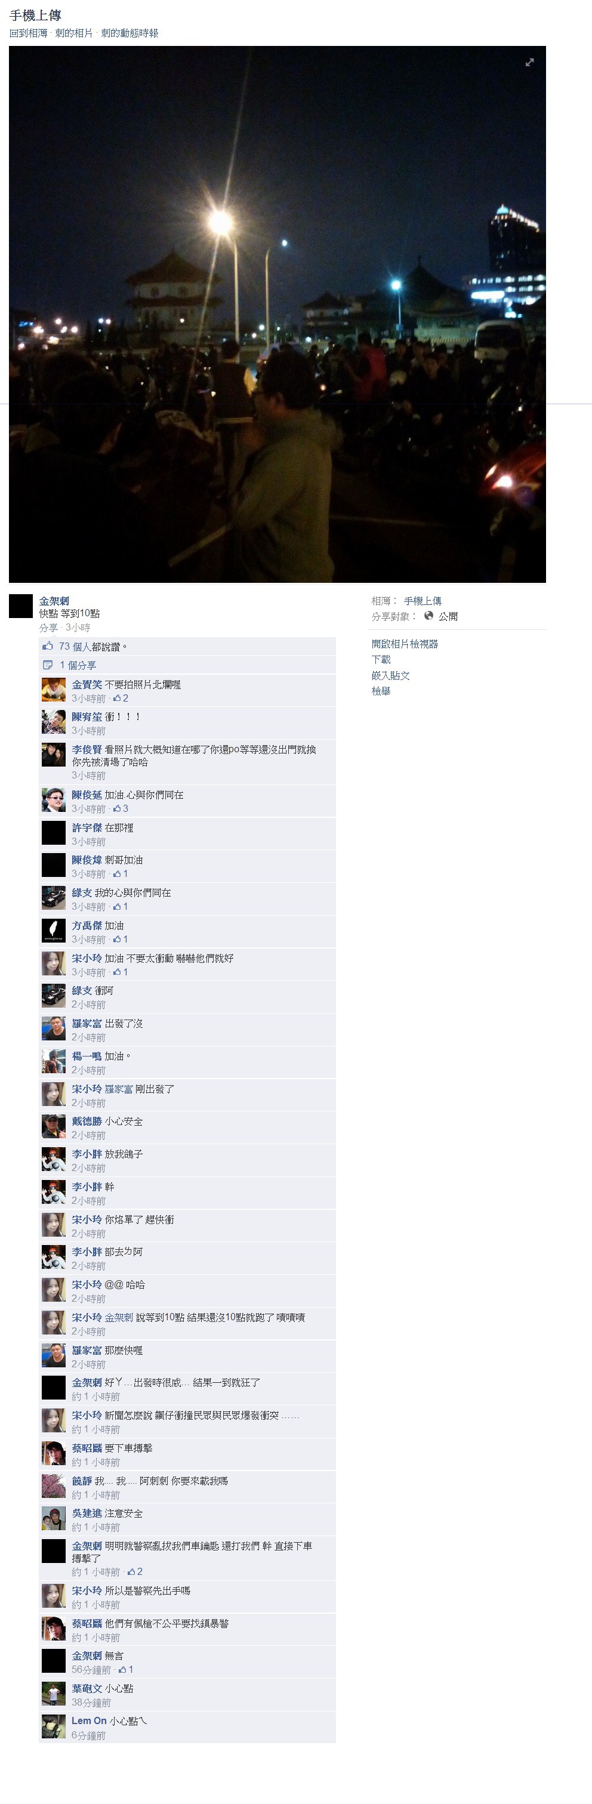Expand photo to fullscreen with arrow icon
This screenshot has height=1804, width=592.
[530, 62]
